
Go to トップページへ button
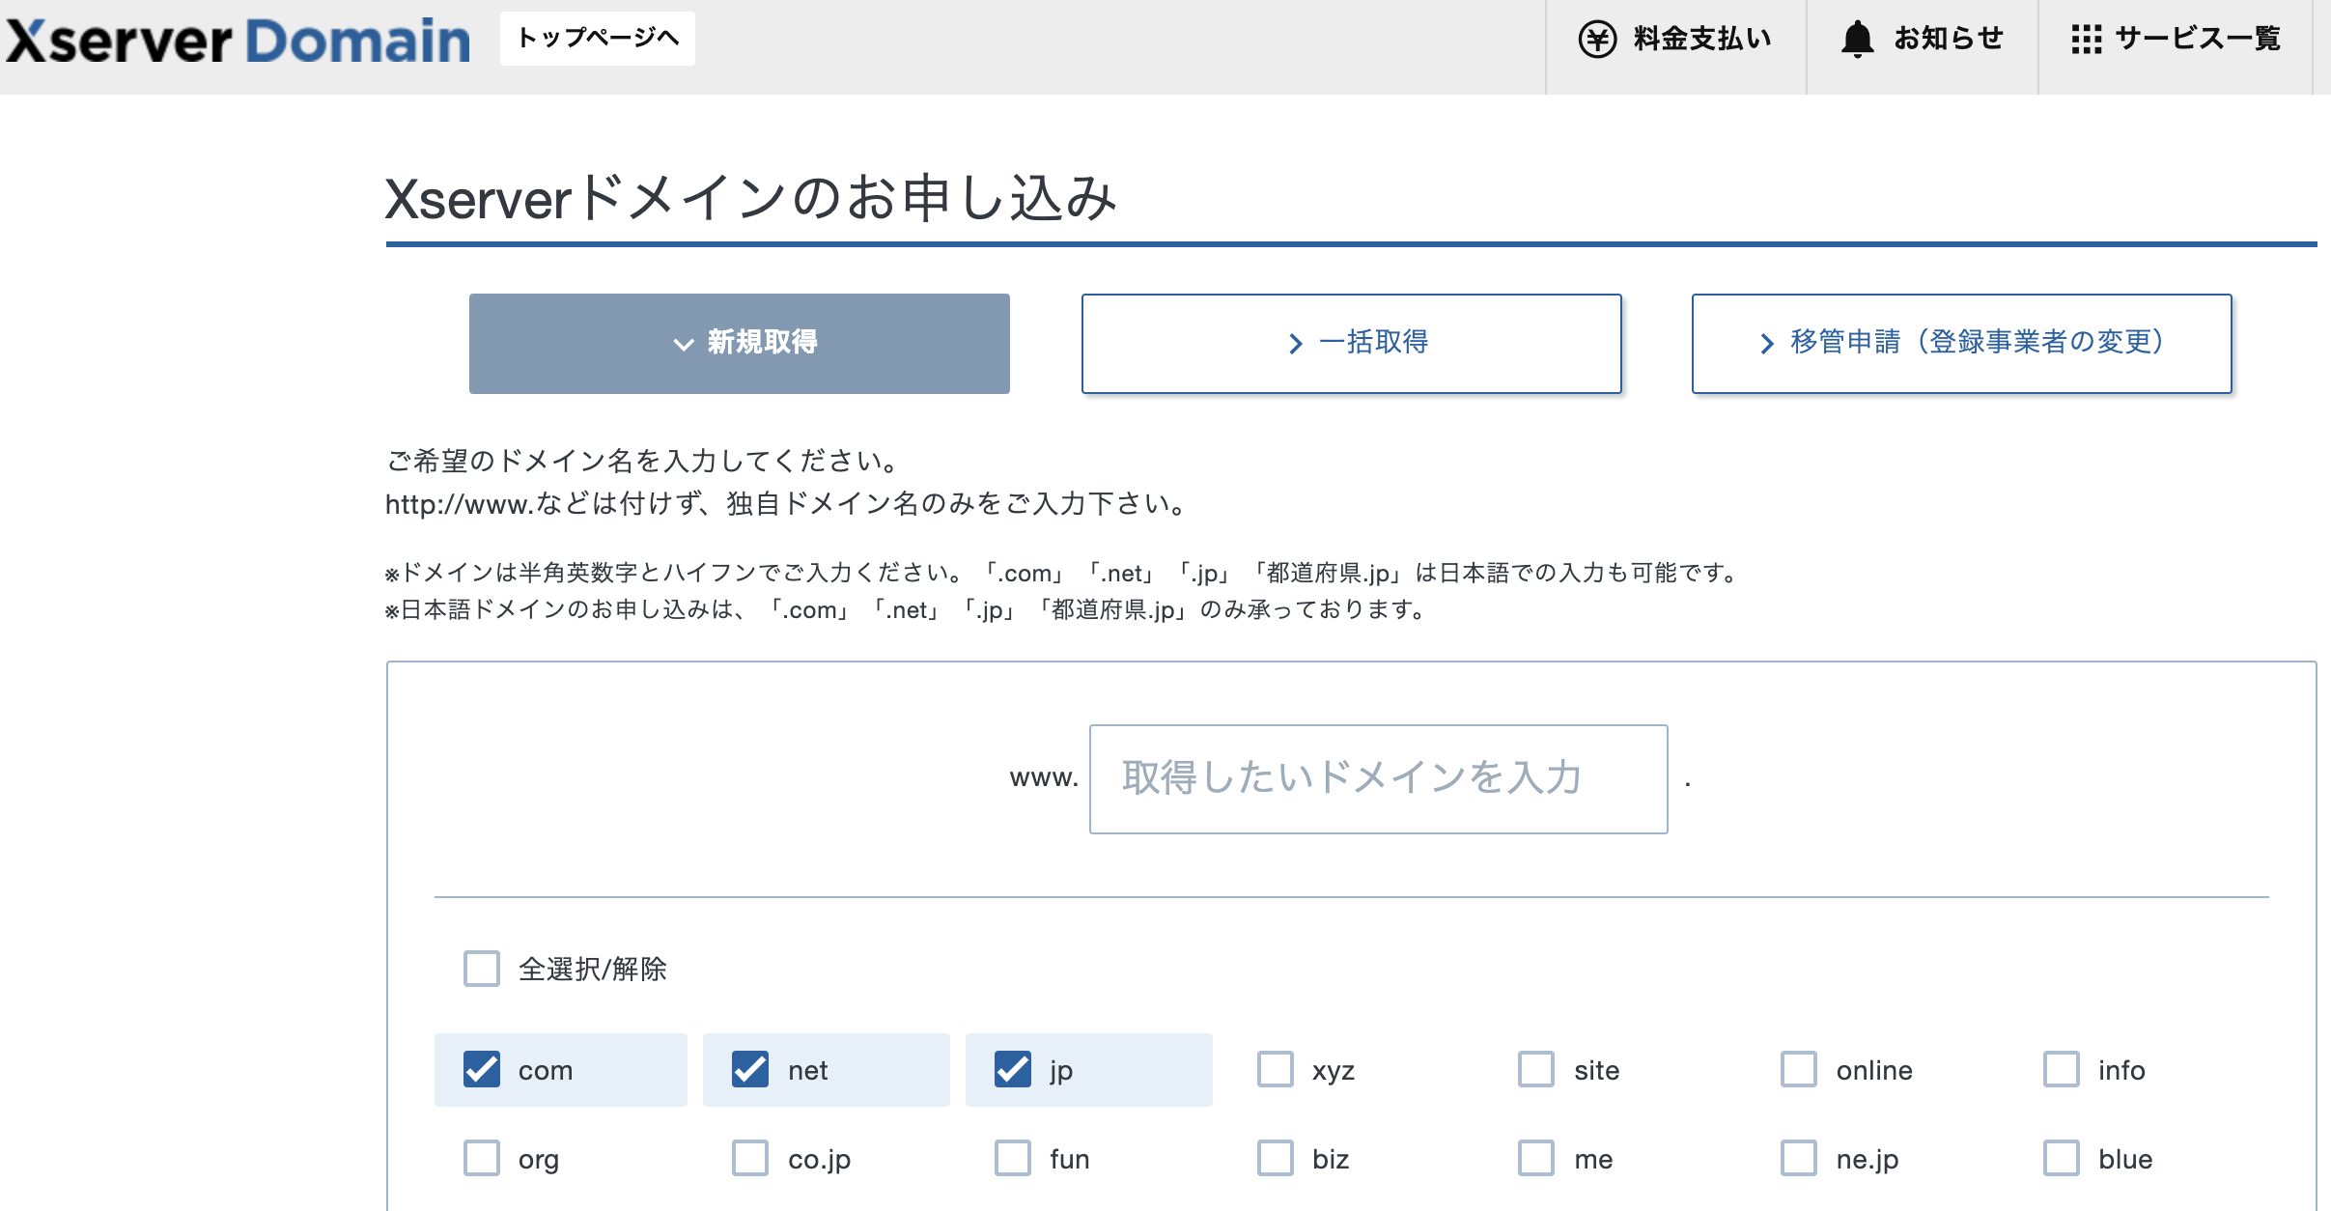pyautogui.click(x=598, y=39)
